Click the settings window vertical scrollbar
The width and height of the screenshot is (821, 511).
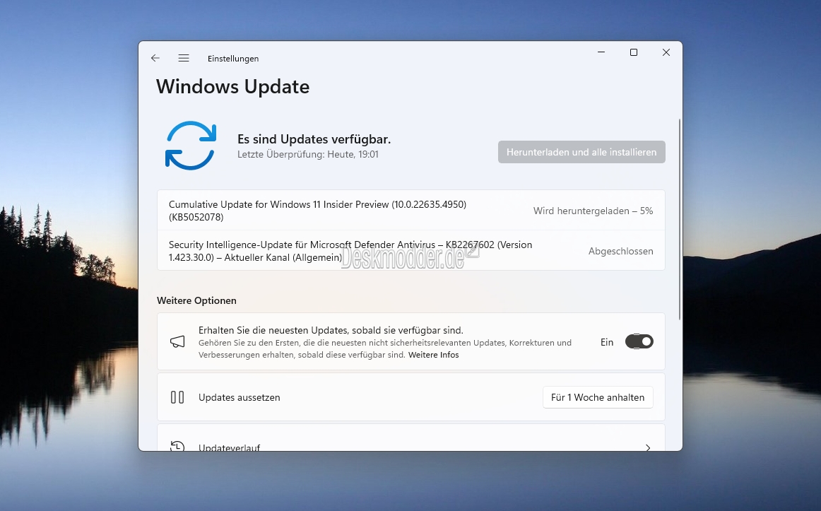[680, 219]
